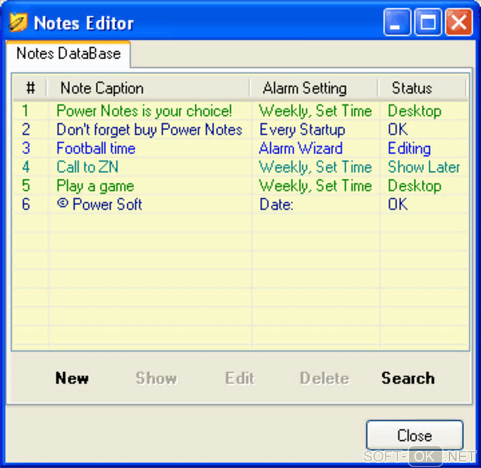
Task: Minimize the Notes Editor window
Action: coord(397,22)
